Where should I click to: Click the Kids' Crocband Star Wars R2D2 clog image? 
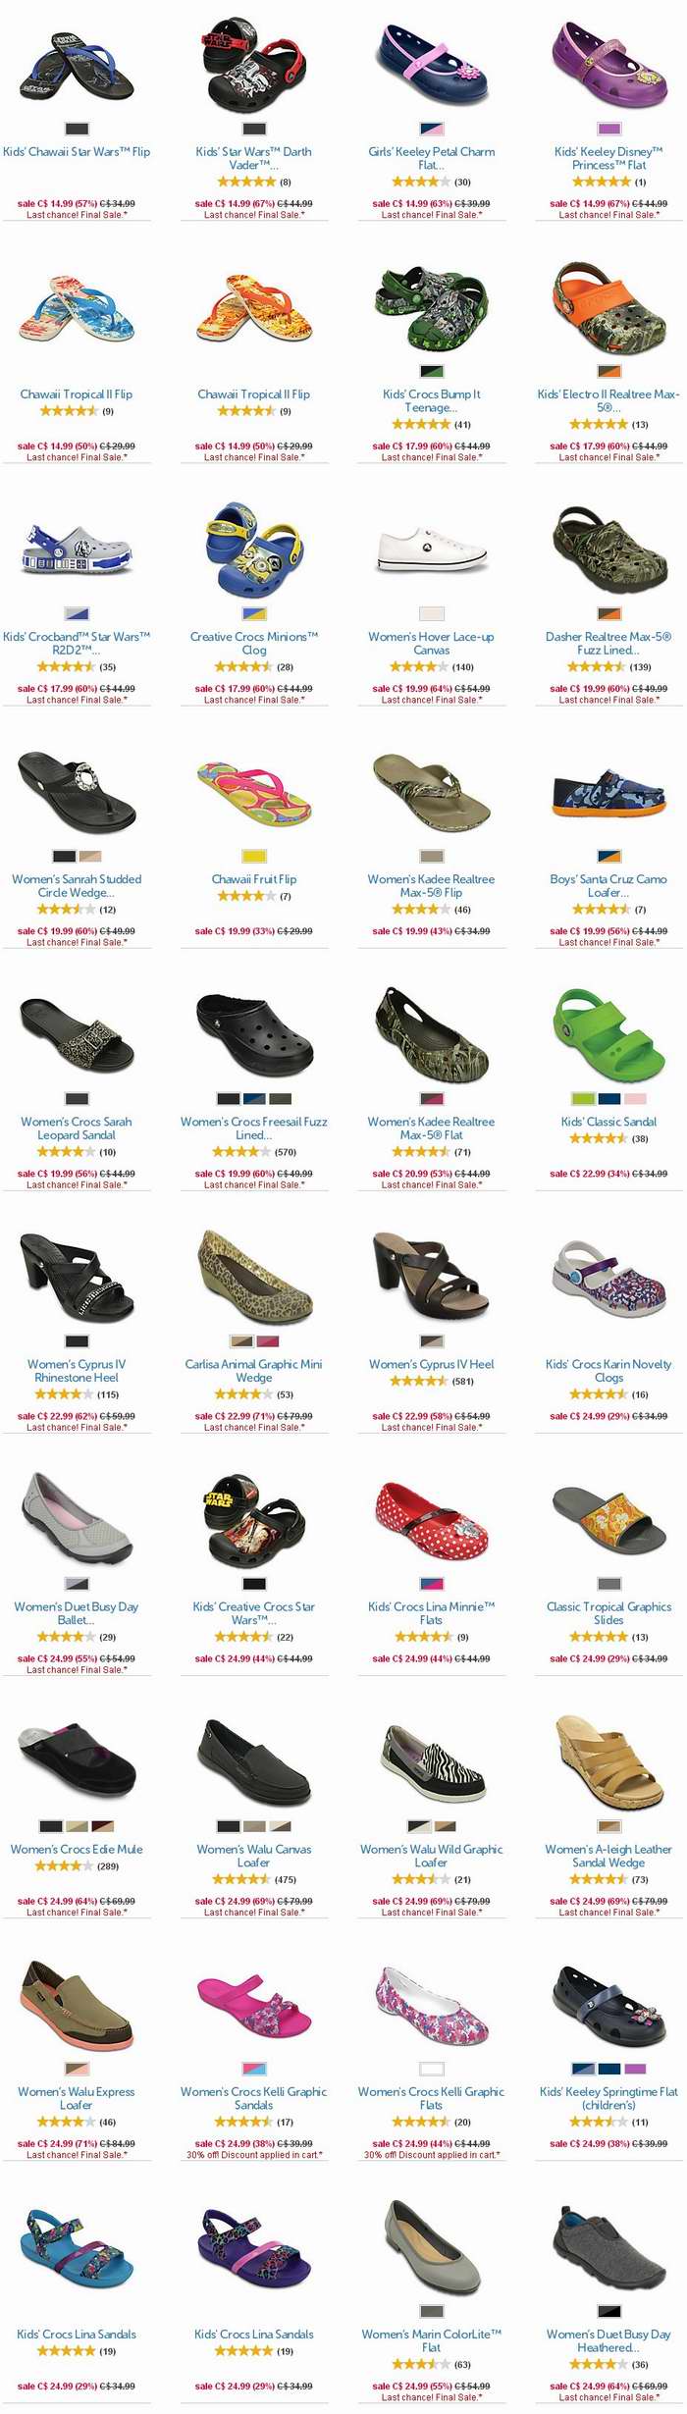[77, 551]
